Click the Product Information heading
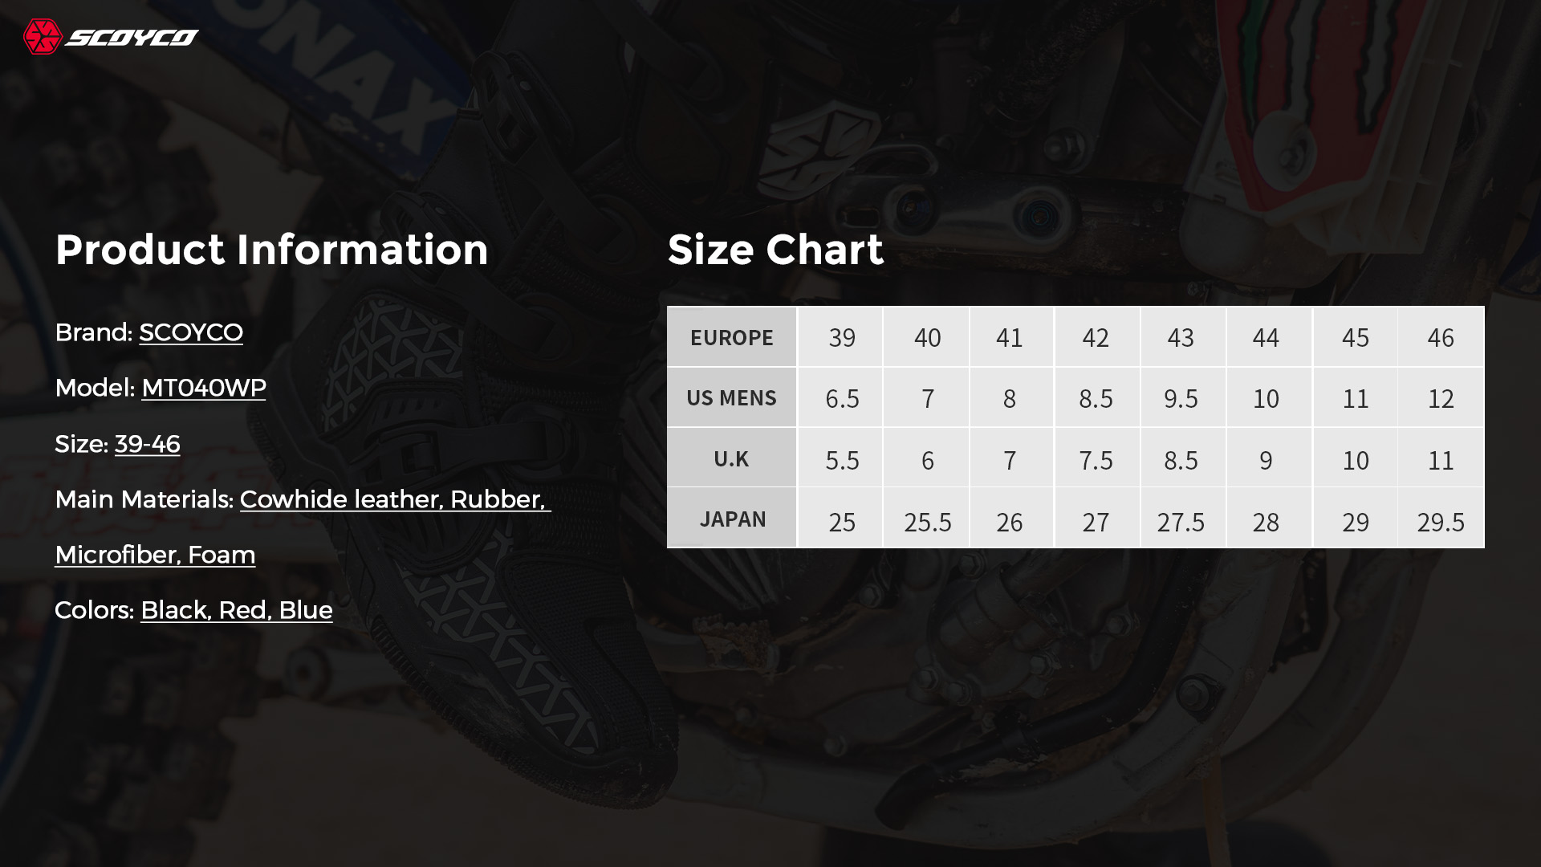Viewport: 1541px width, 867px height. (272, 250)
